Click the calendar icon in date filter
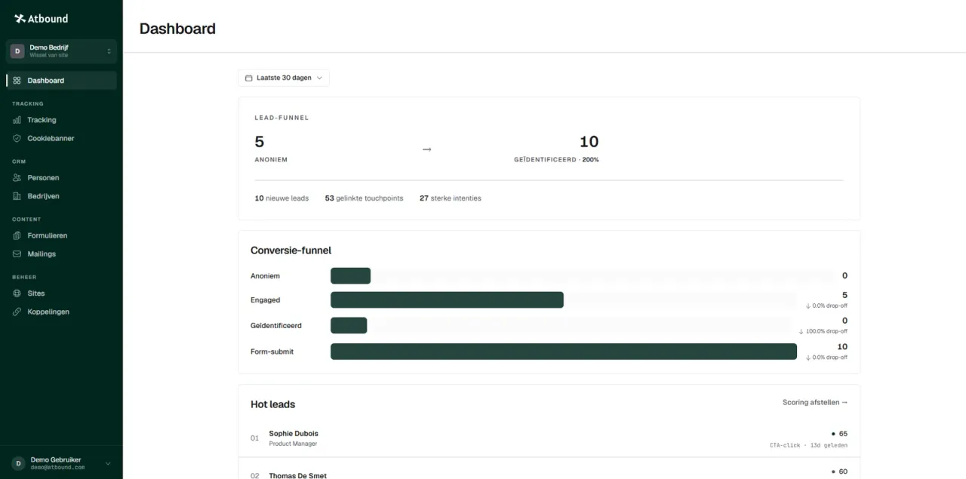 click(x=249, y=78)
